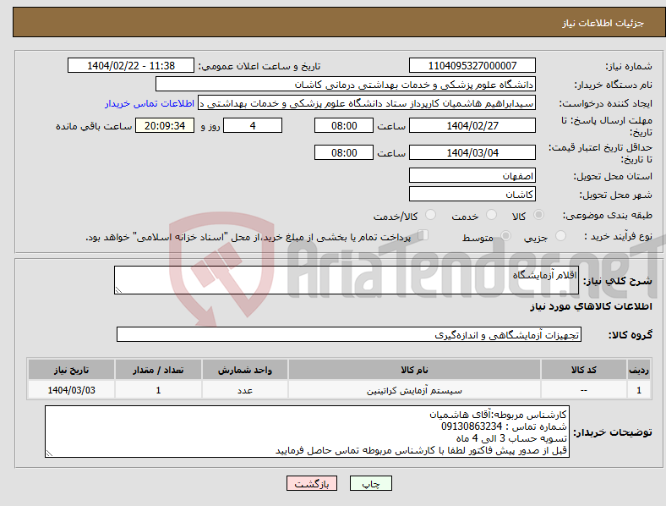Click the response deadline date 1404/02/27
666x506 pixels.
pyautogui.click(x=472, y=125)
